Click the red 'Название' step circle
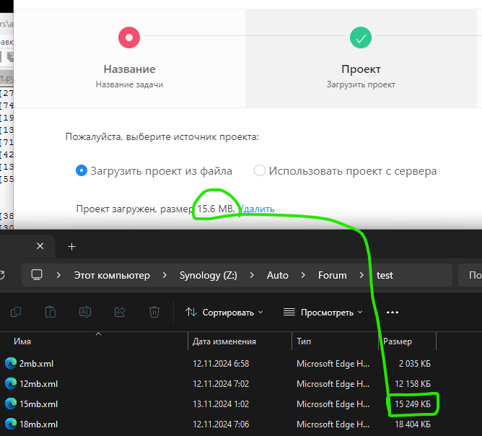This screenshot has width=482, height=436. [129, 38]
